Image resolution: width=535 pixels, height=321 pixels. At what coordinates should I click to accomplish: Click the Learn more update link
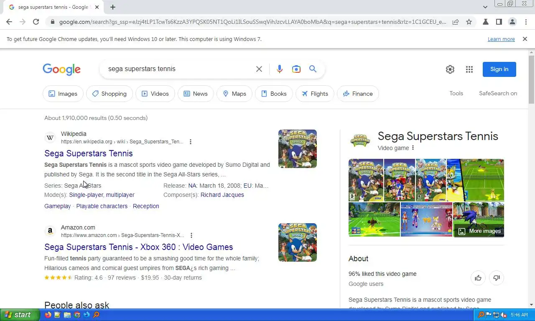pyautogui.click(x=501, y=39)
